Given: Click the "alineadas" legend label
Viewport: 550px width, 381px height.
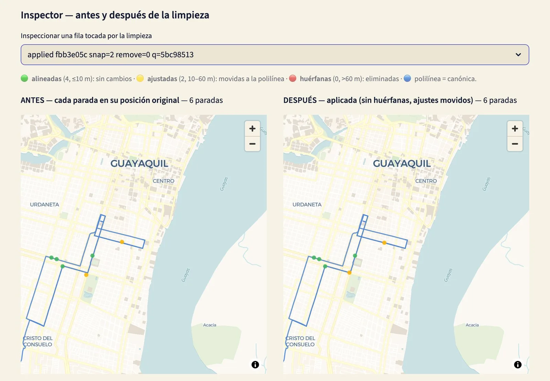Looking at the screenshot, I should point(46,79).
